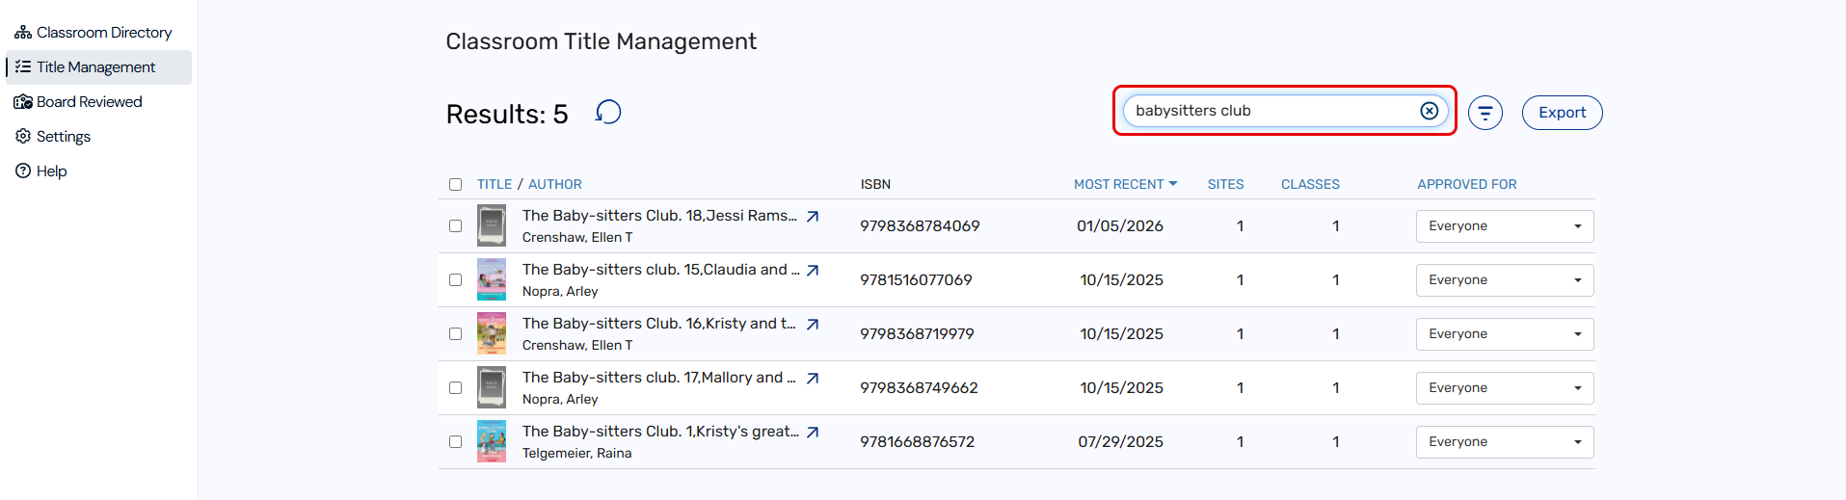Screen dimensions: 1846x500
Task: Toggle the select-all titles checkbox
Action: [455, 184]
